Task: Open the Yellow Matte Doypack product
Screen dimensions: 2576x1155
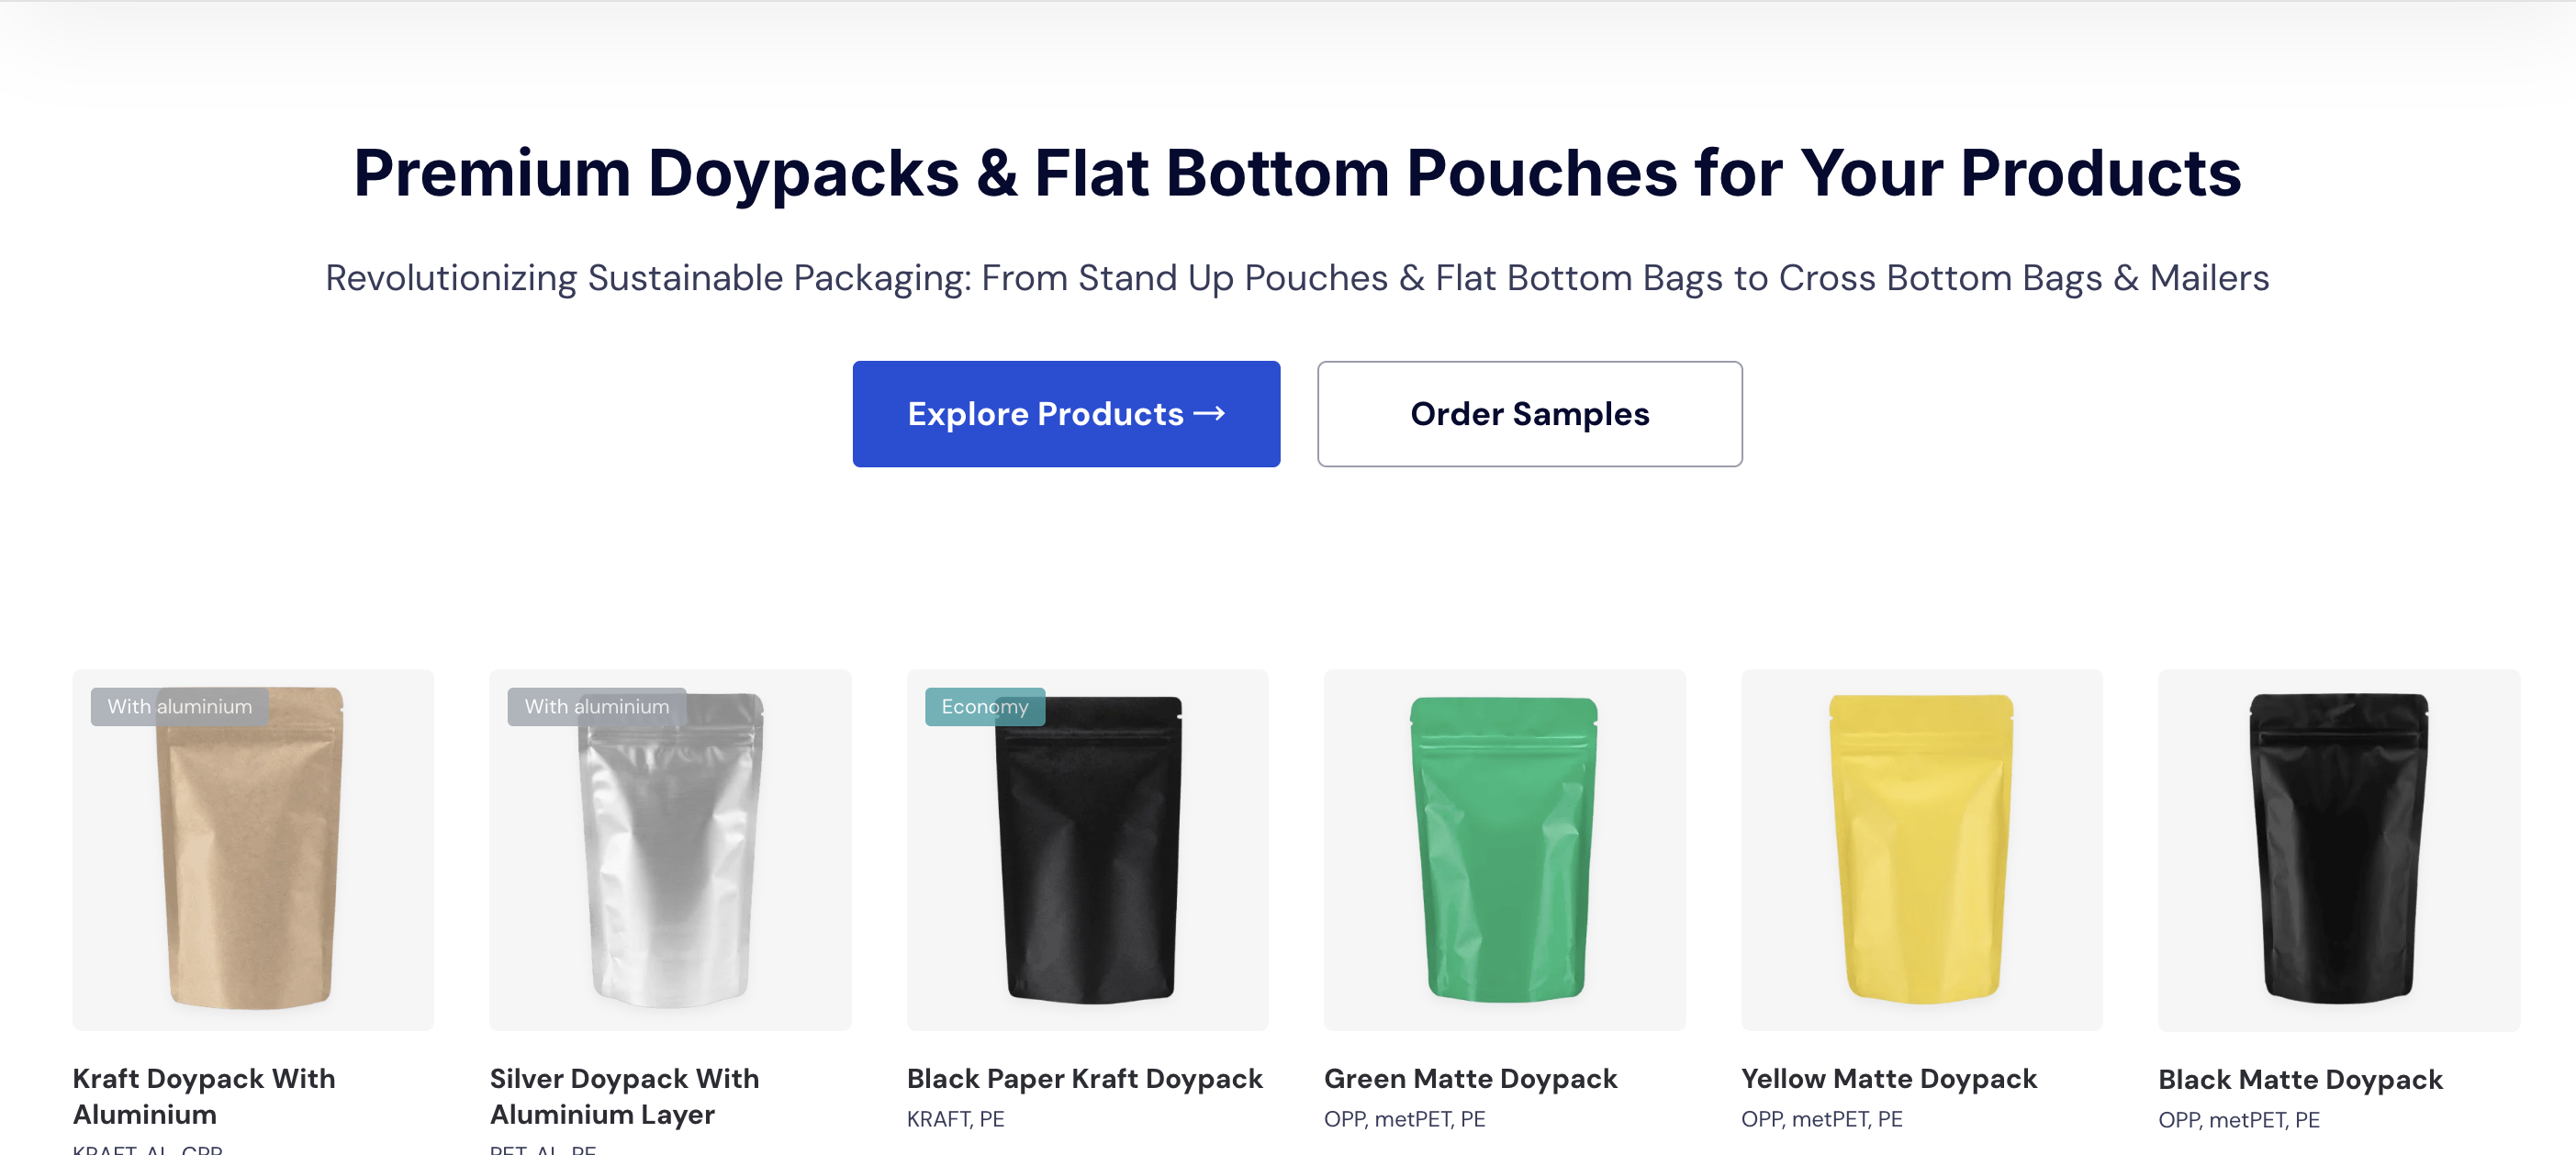Action: [x=1889, y=1079]
